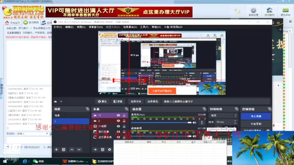Mute the 麦克风/Aux speaker icon
This screenshot has width=294, height=165.
click(x=194, y=123)
